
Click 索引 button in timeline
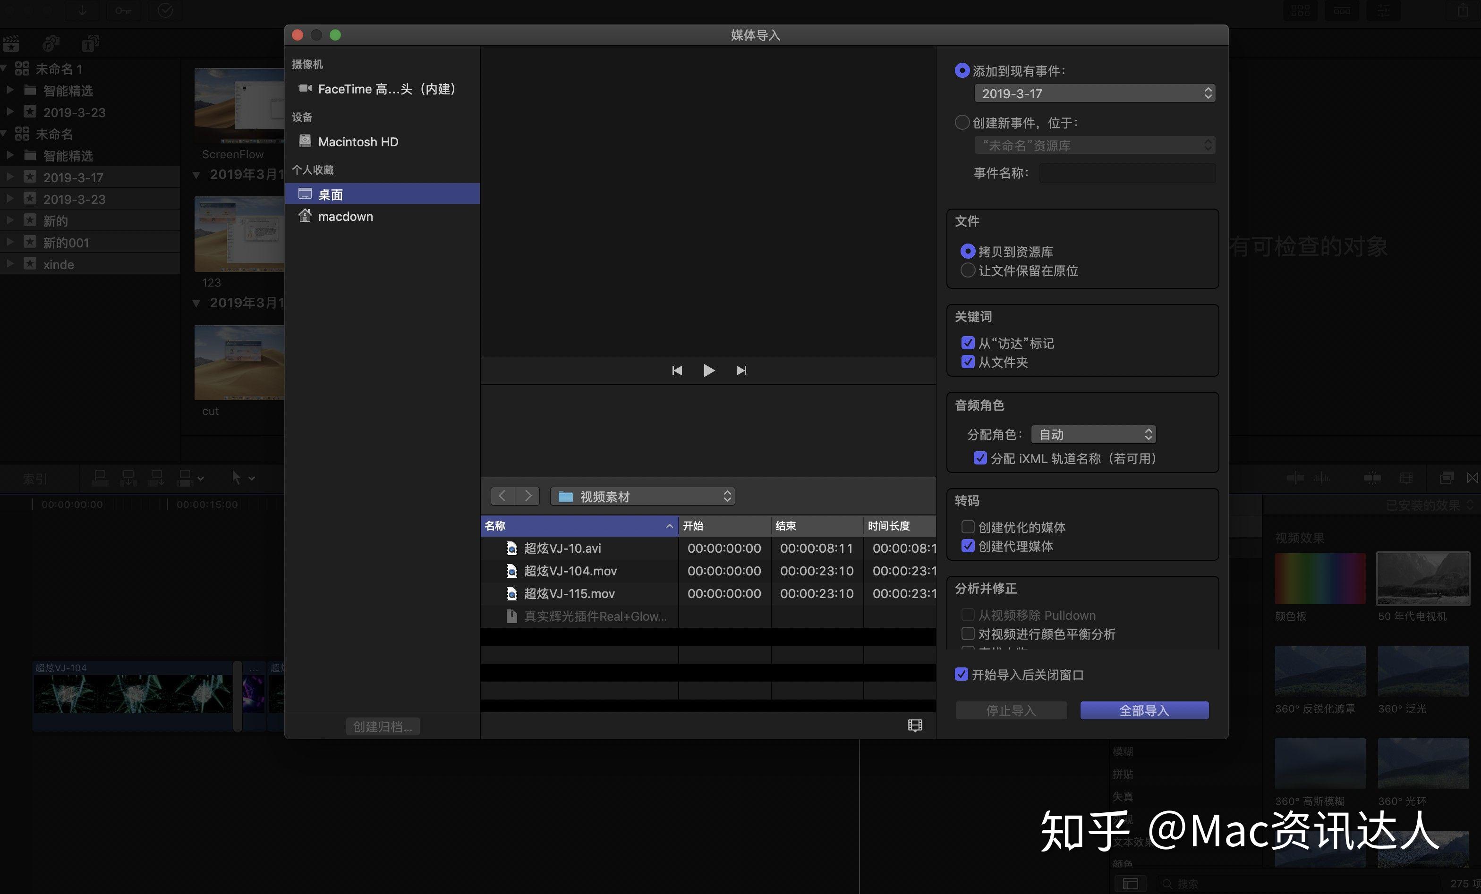click(35, 479)
